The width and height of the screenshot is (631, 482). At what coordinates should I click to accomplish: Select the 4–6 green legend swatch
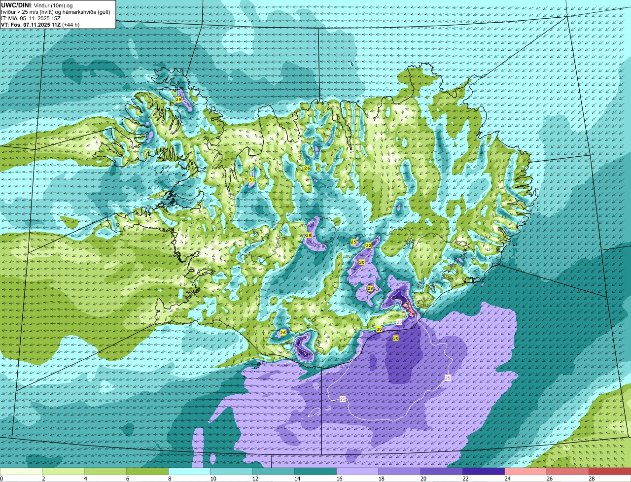pyautogui.click(x=105, y=472)
